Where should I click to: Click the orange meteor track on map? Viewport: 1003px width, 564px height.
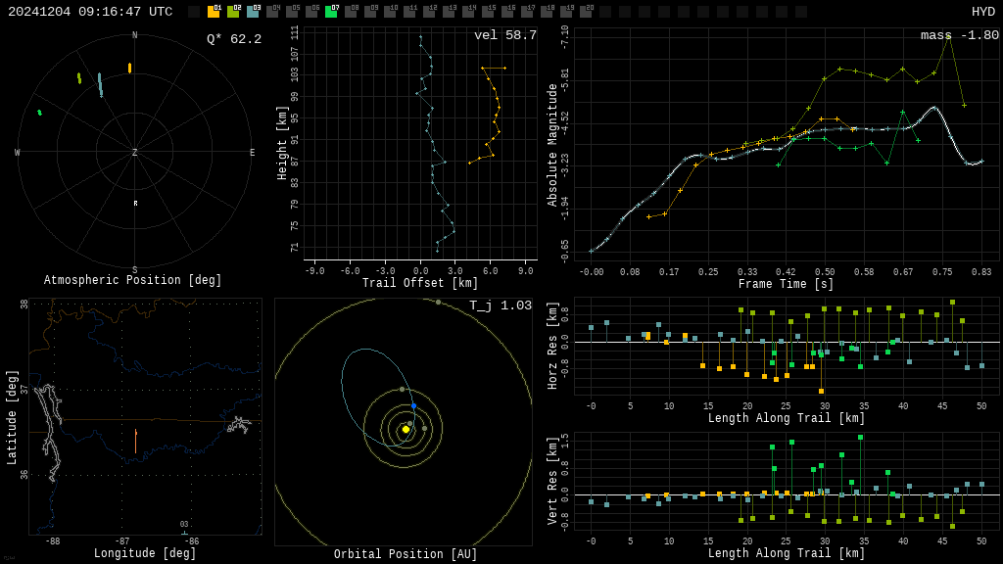(x=135, y=441)
